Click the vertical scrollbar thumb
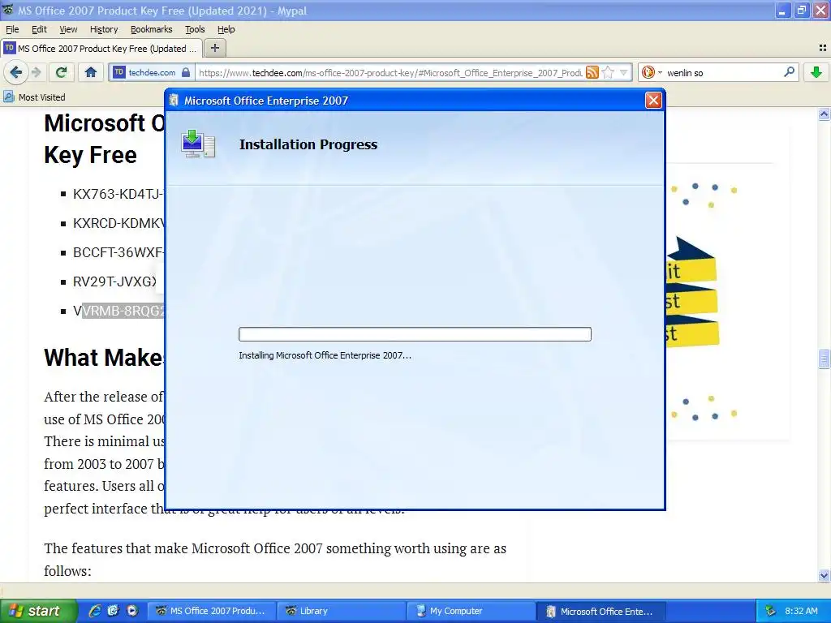The height and width of the screenshot is (623, 831). [824, 359]
